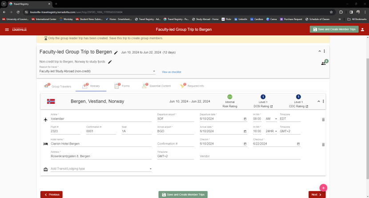
Task: Open the user account icon
Action: coord(362,30)
